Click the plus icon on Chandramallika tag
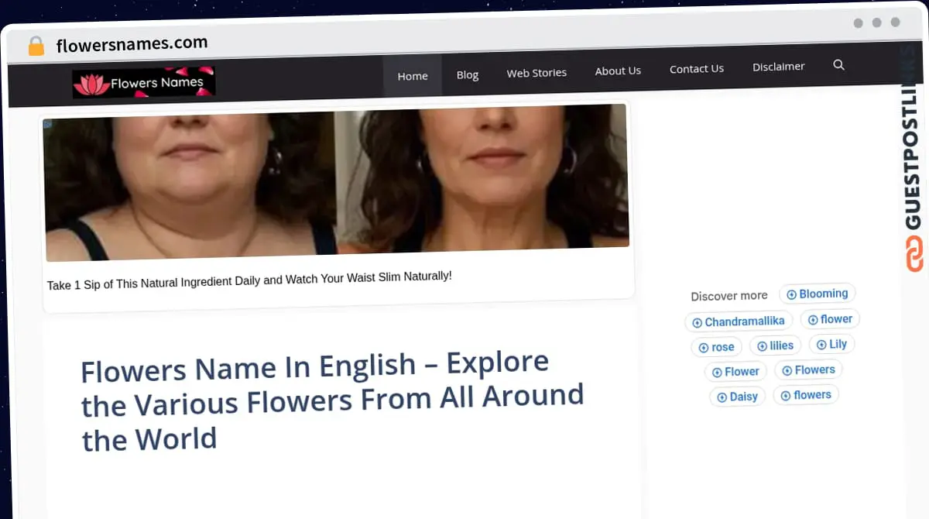 697,322
